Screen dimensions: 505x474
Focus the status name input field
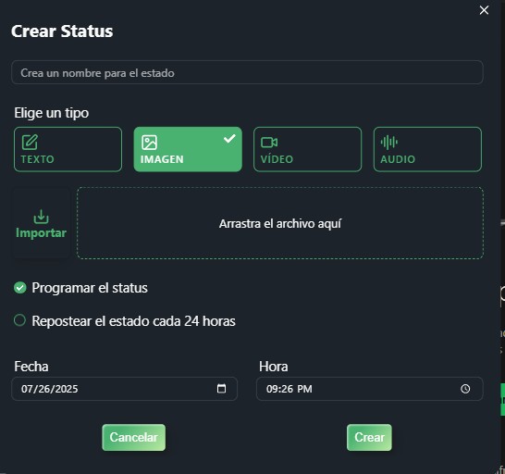[247, 72]
